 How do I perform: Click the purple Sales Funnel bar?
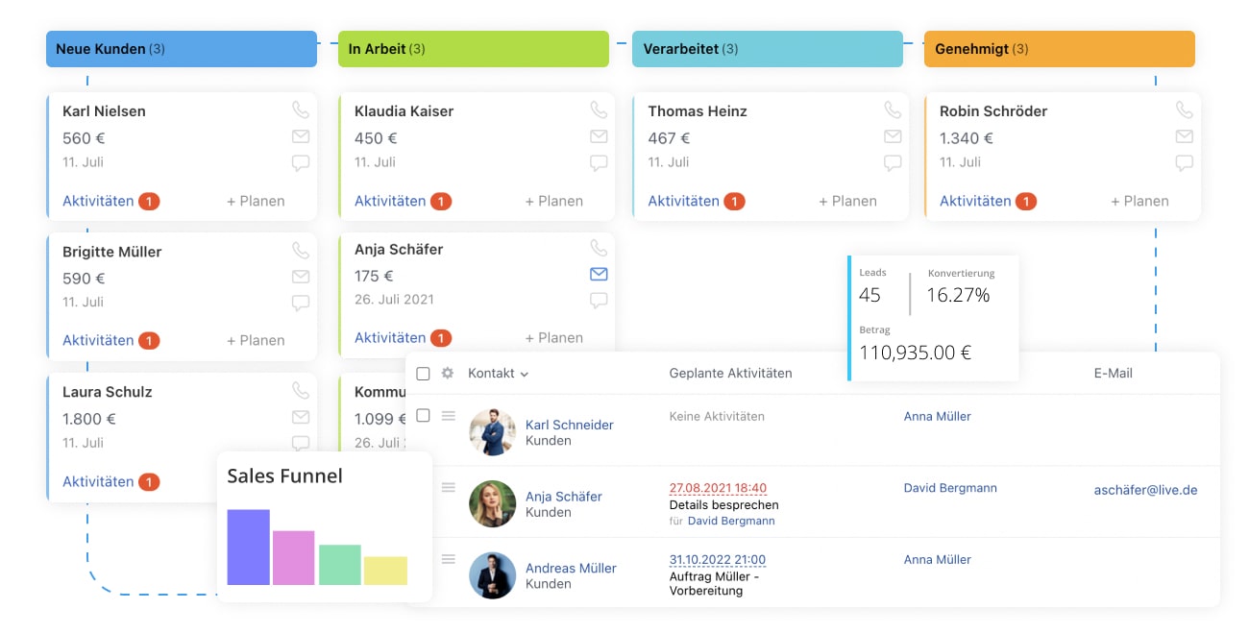click(x=248, y=547)
